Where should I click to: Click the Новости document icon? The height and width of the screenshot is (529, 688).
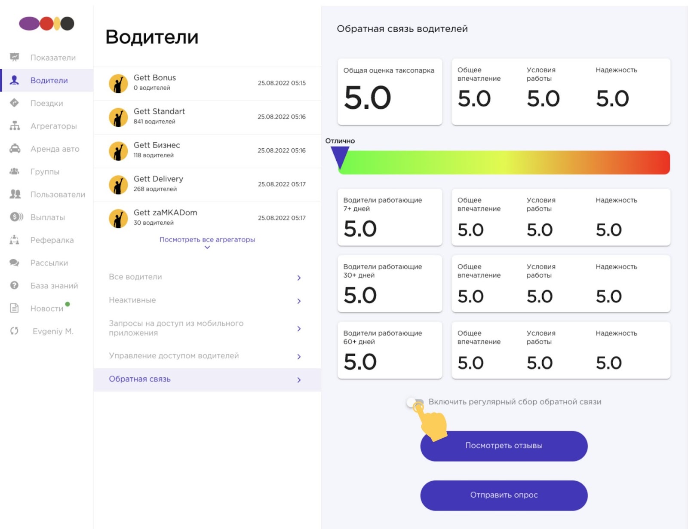[x=15, y=308]
